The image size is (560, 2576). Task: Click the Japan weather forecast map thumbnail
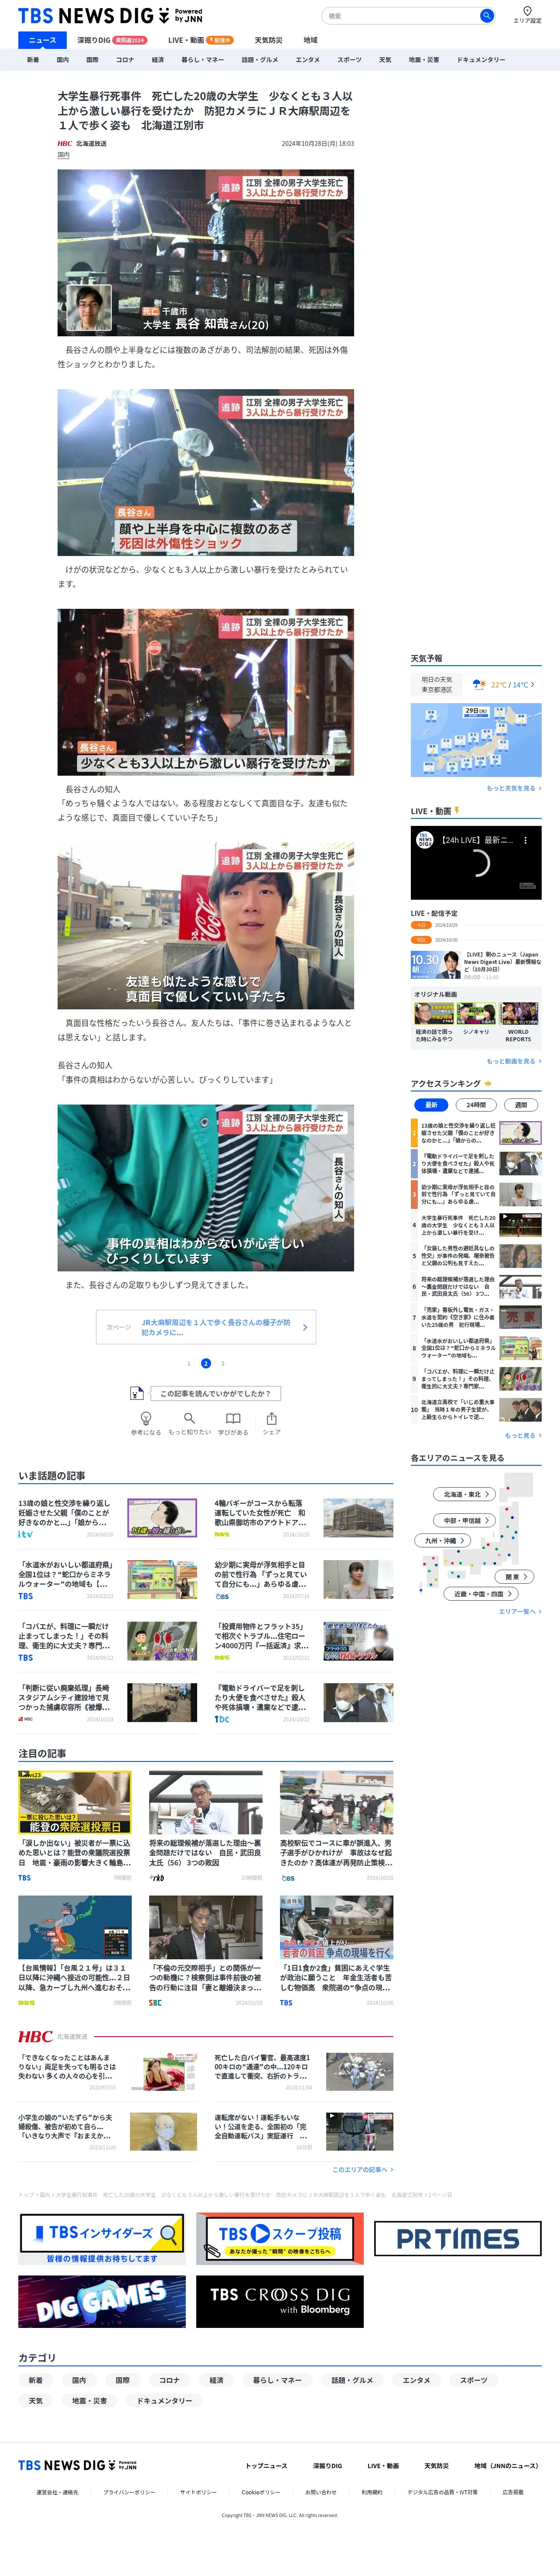pos(476,740)
